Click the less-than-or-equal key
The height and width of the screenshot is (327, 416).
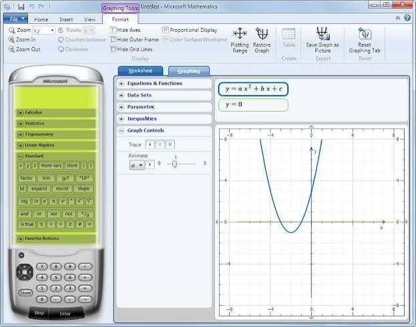41,224
